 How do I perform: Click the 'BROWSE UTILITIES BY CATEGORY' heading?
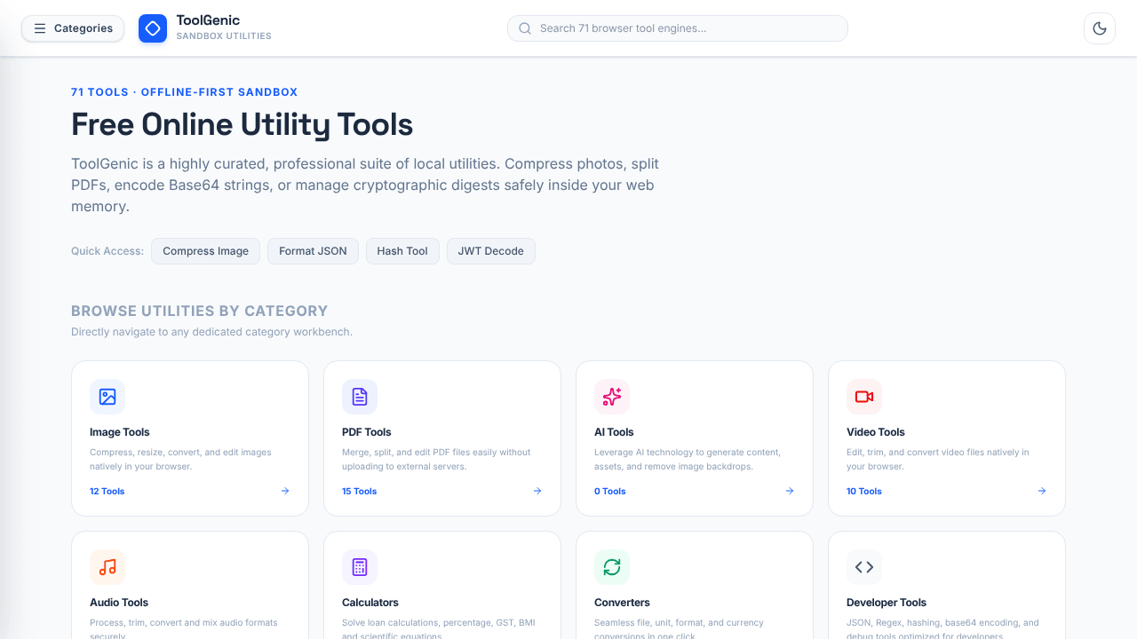200,311
